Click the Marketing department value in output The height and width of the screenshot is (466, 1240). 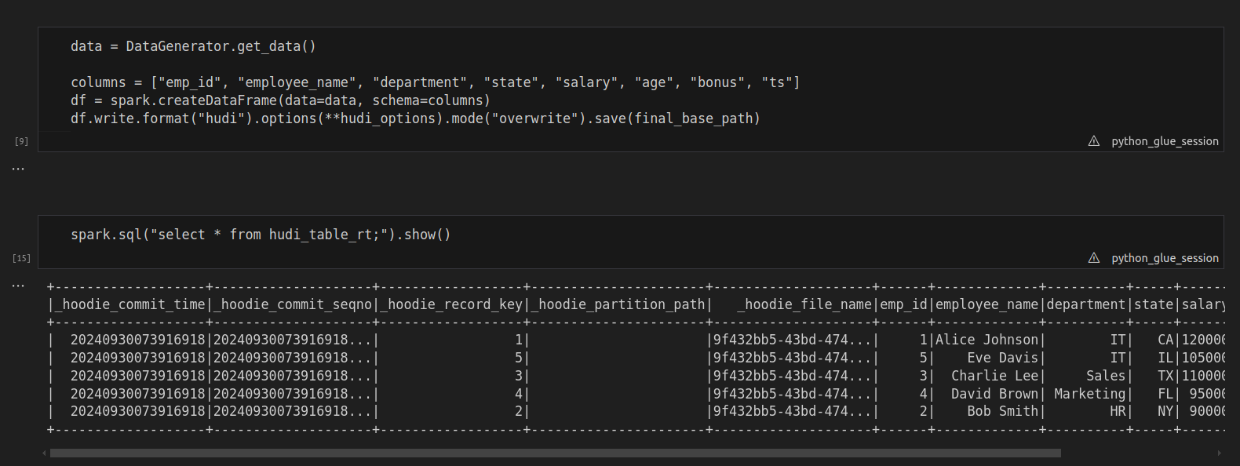1089,394
